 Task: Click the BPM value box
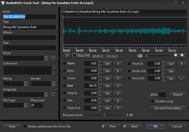[x=162, y=95]
